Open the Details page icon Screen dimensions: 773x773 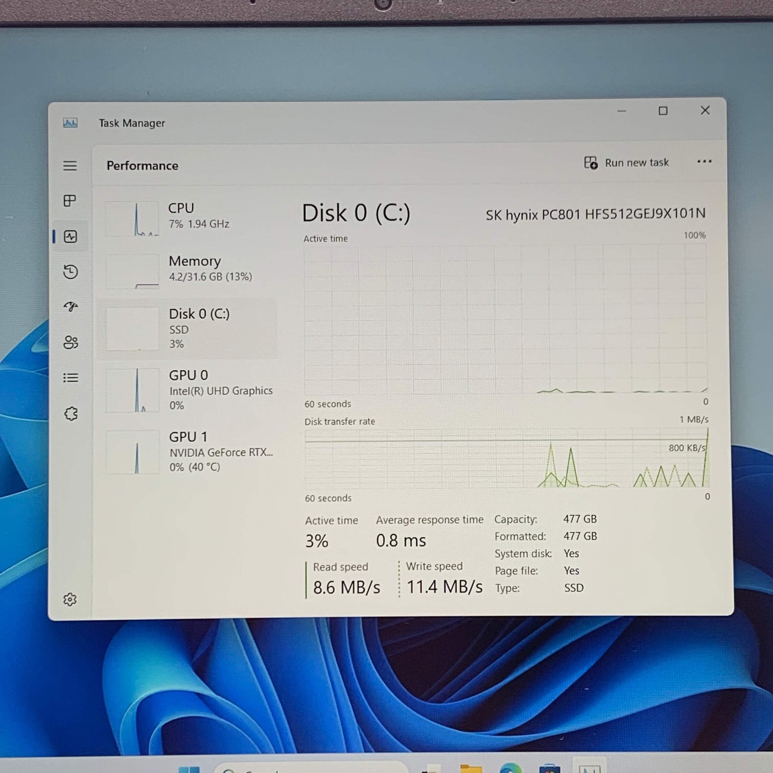(71, 377)
